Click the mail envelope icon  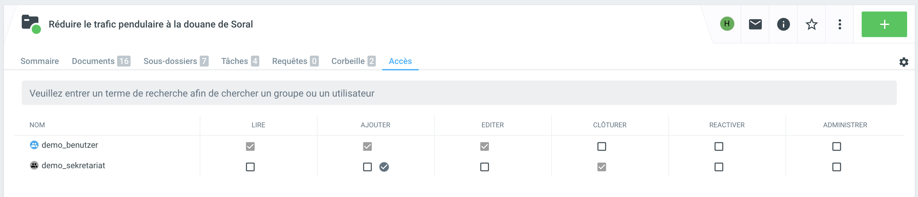click(755, 24)
